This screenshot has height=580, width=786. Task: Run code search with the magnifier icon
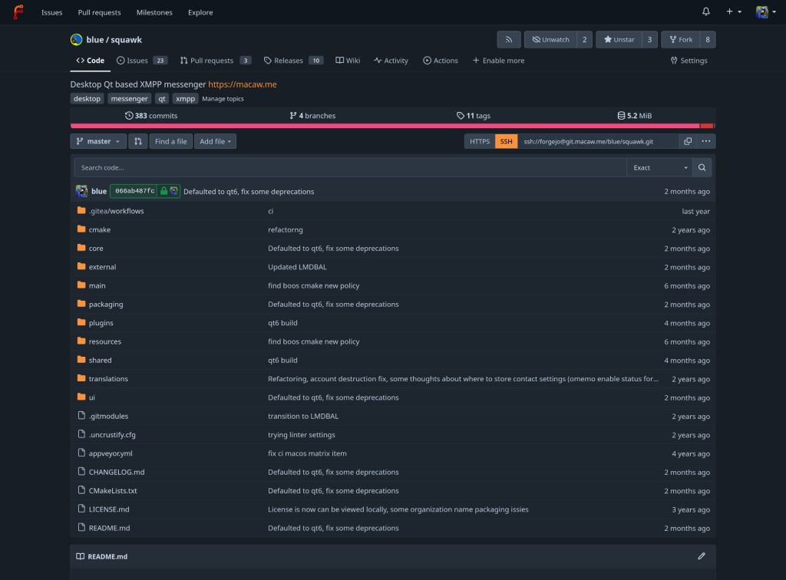pos(701,167)
